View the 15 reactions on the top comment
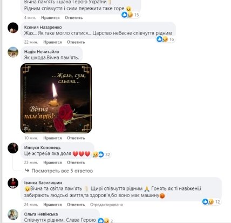 coord(131,15)
